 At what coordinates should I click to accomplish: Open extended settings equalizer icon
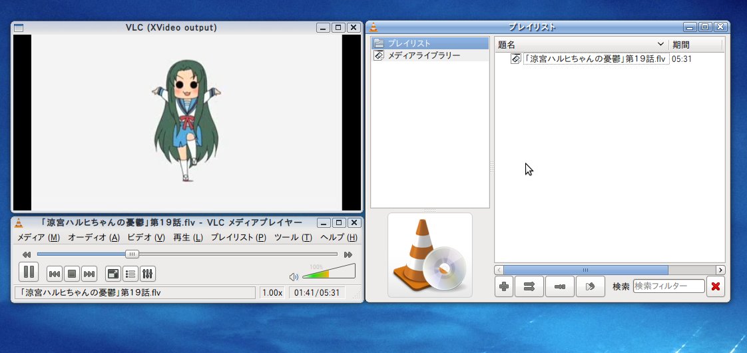point(148,274)
